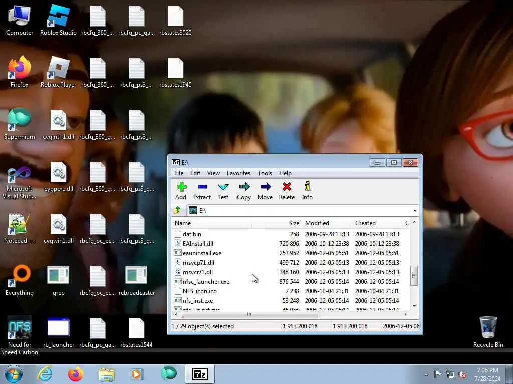Select the Firefox desktop shortcut
This screenshot has width=513, height=384.
point(20,72)
